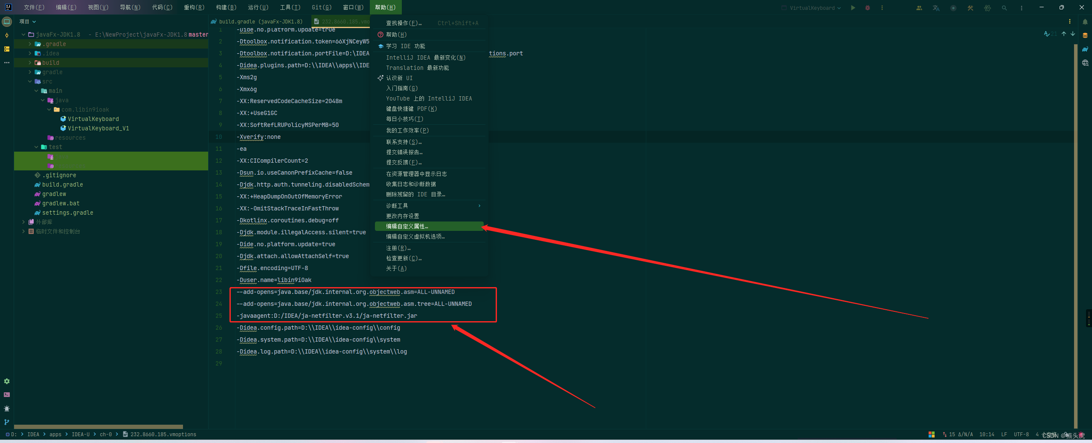Viewport: 1092px width, 443px height.
Task: Choose 编辑自定义虚拟机选项… menu entry
Action: 429,236
